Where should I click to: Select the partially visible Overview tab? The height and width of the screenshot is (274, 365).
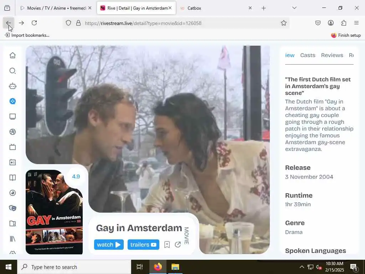pos(290,55)
